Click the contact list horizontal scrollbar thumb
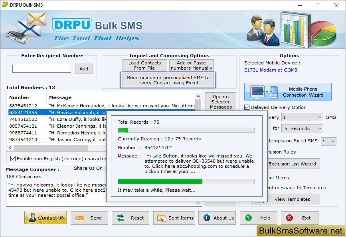 [51, 148]
